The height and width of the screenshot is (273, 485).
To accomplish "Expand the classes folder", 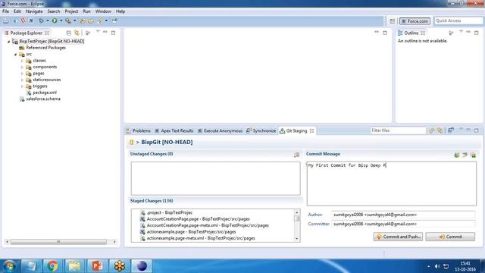I will (x=22, y=61).
